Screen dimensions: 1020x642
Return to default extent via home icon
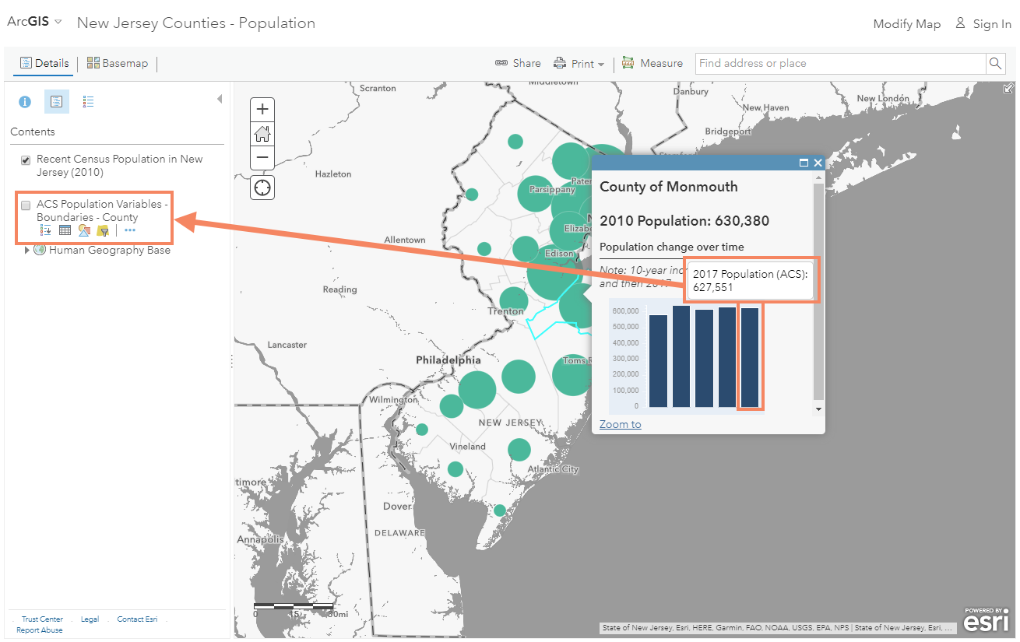click(262, 133)
